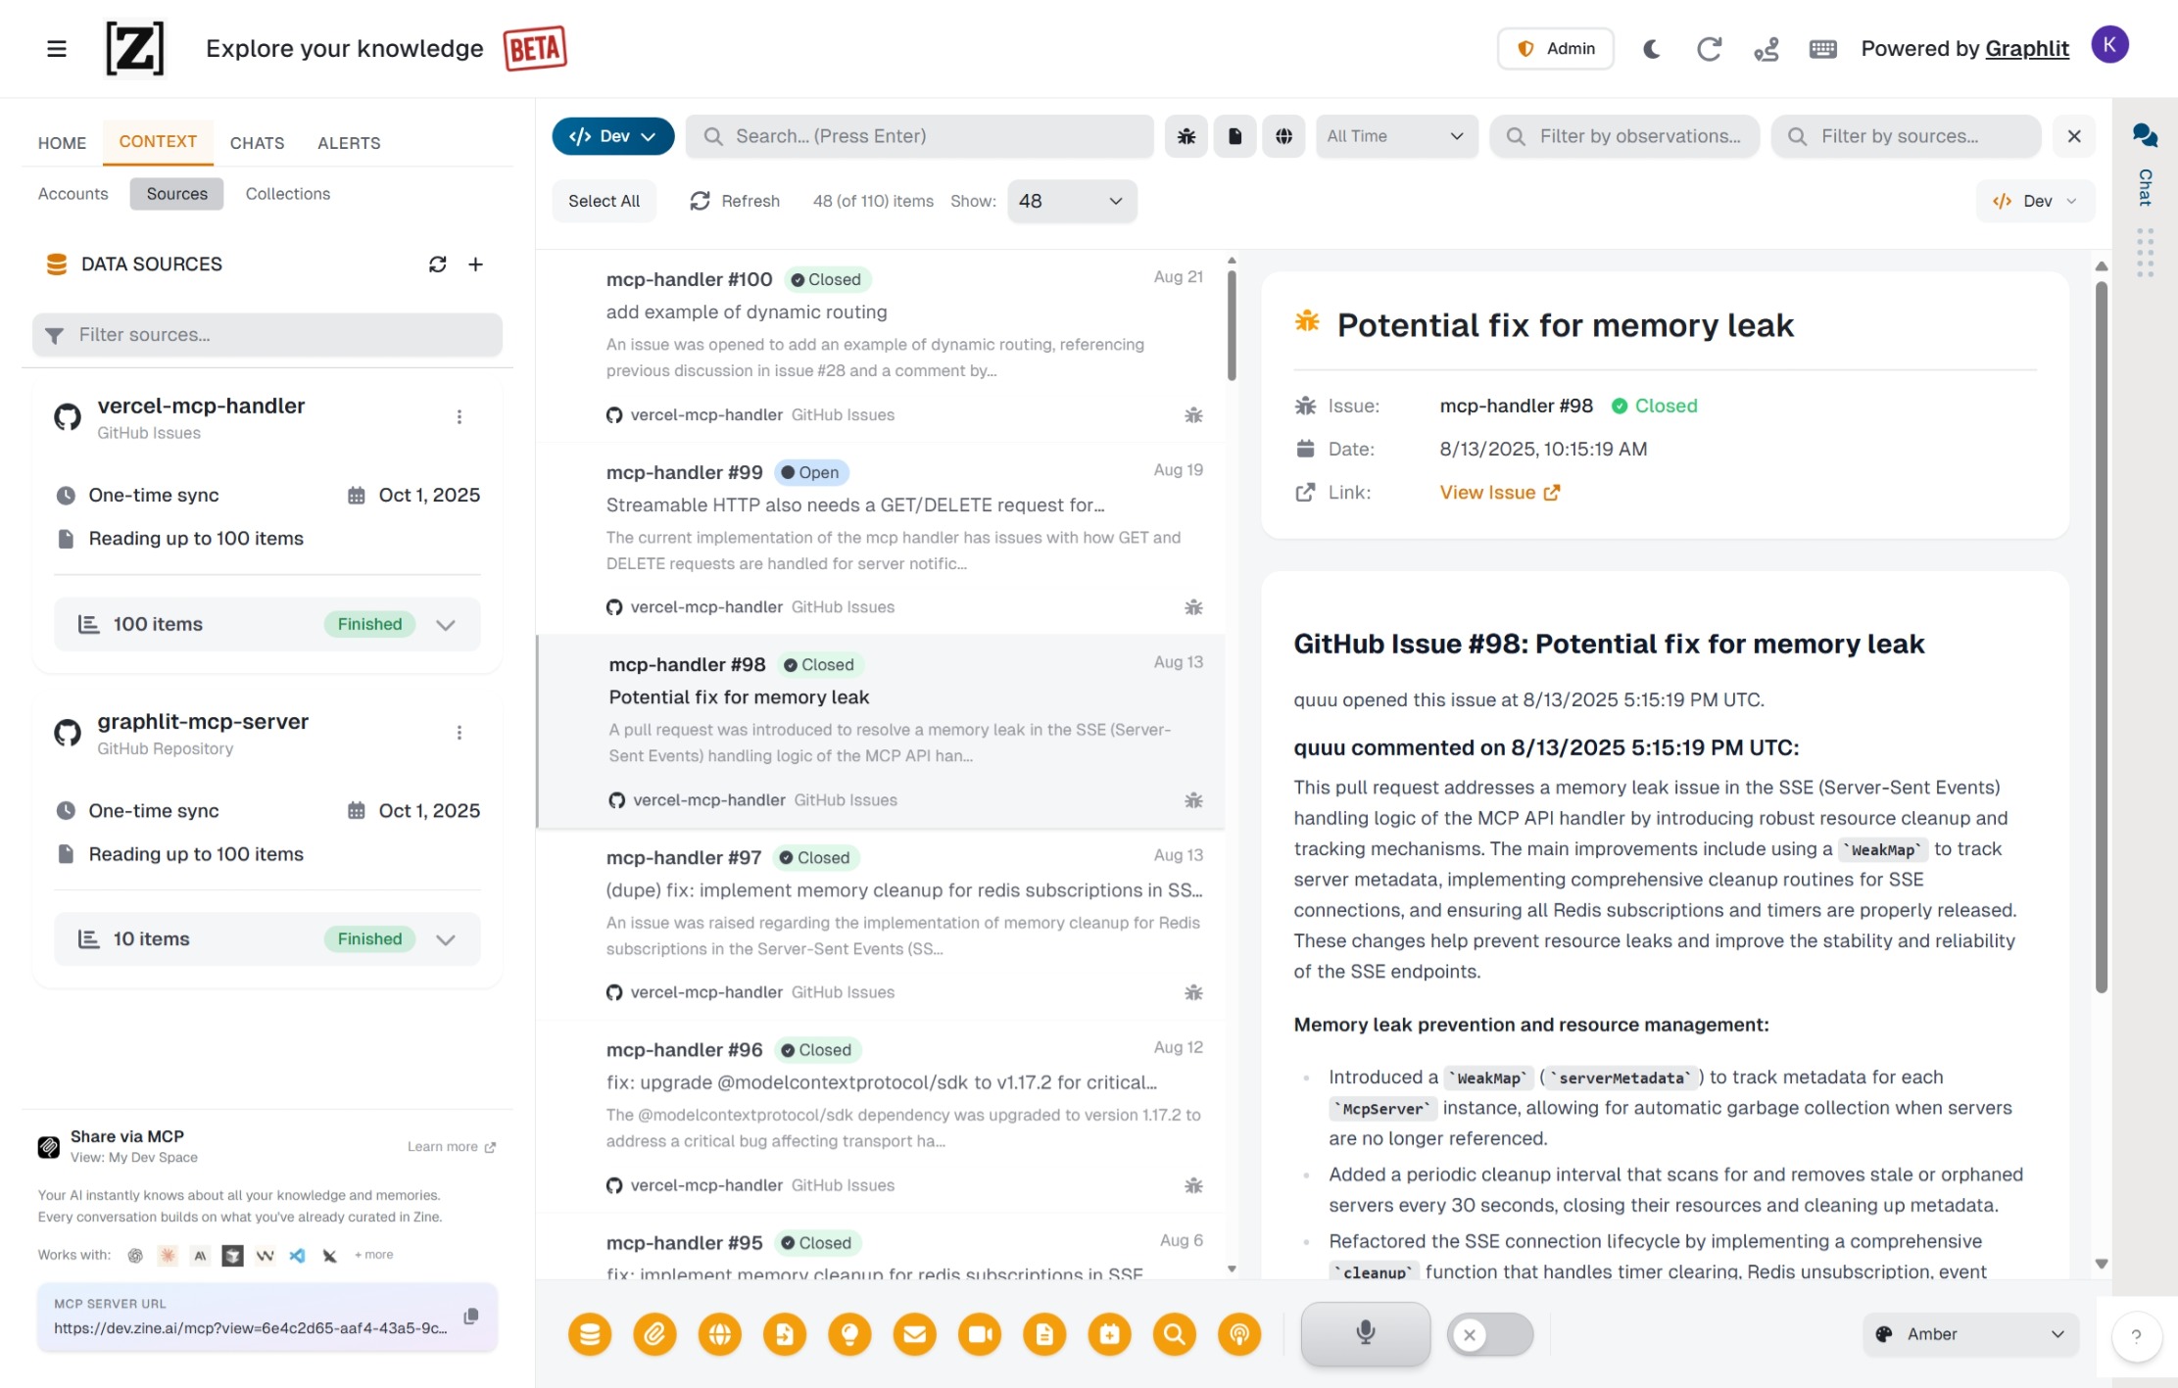Click the globe web filter icon

click(1283, 136)
